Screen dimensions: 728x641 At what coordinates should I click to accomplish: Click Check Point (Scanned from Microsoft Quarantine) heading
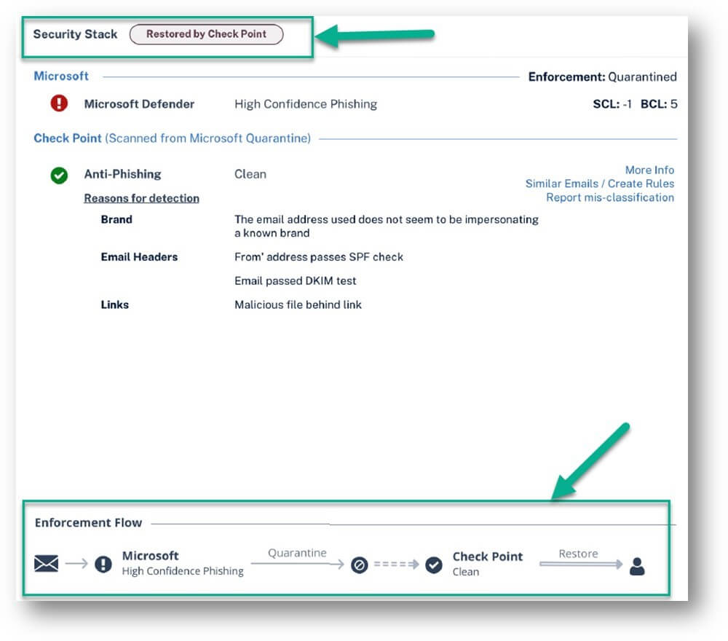[173, 138]
